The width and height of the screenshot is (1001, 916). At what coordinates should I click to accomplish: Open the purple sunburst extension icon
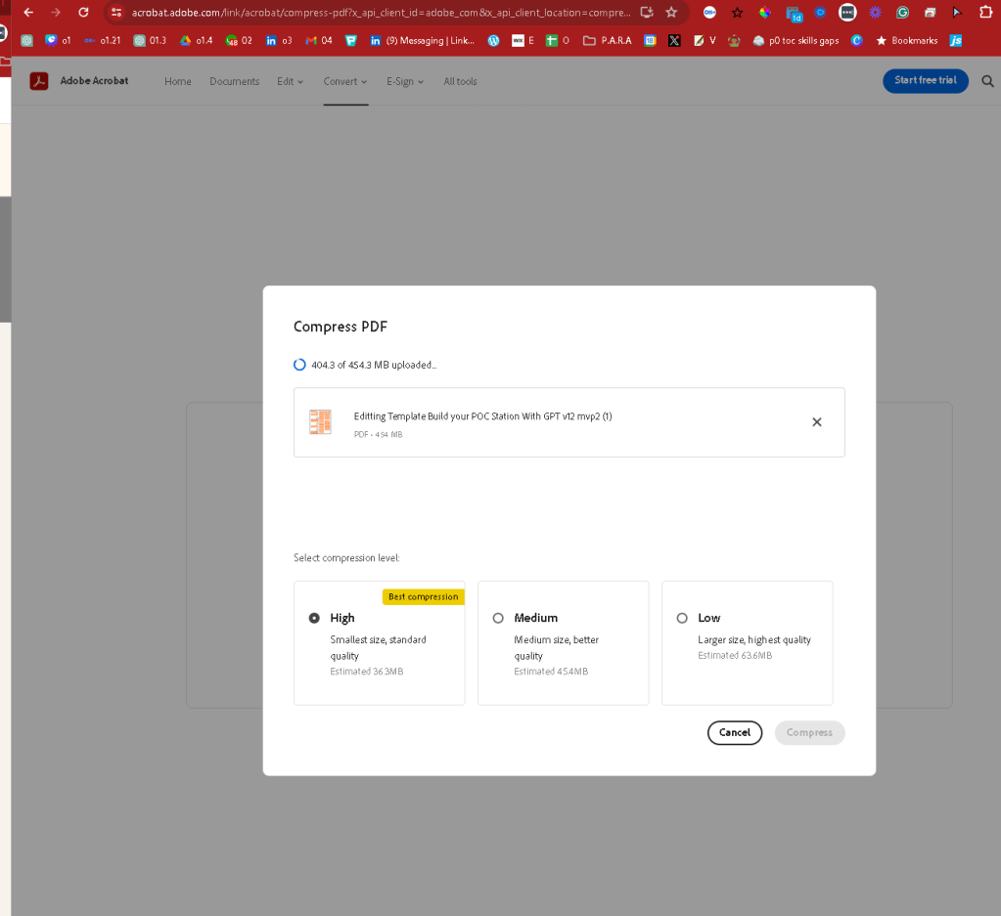click(x=875, y=12)
